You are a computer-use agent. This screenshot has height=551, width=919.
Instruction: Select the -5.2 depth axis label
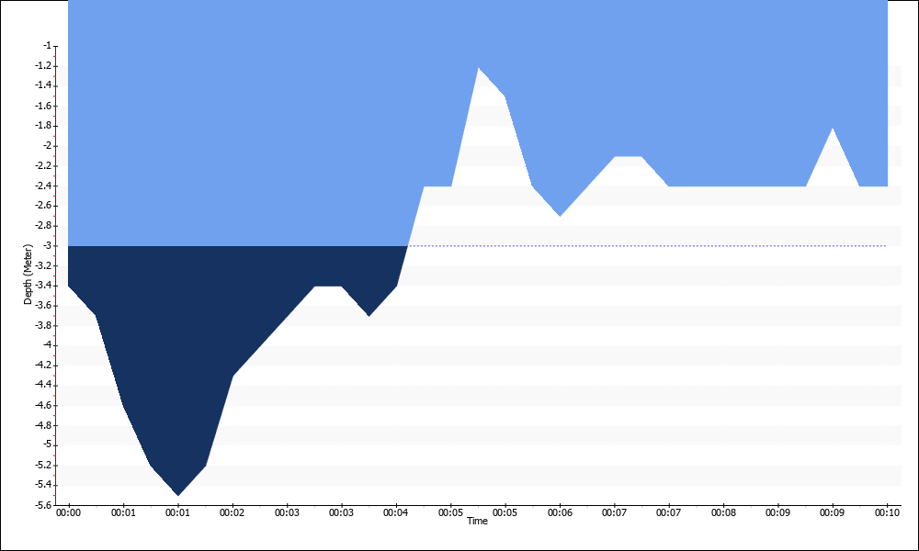44,466
